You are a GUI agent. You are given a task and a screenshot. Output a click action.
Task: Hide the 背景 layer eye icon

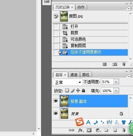pyautogui.click(x=56, y=113)
